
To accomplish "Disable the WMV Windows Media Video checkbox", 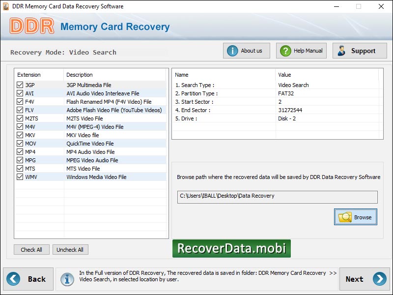I will pos(21,177).
